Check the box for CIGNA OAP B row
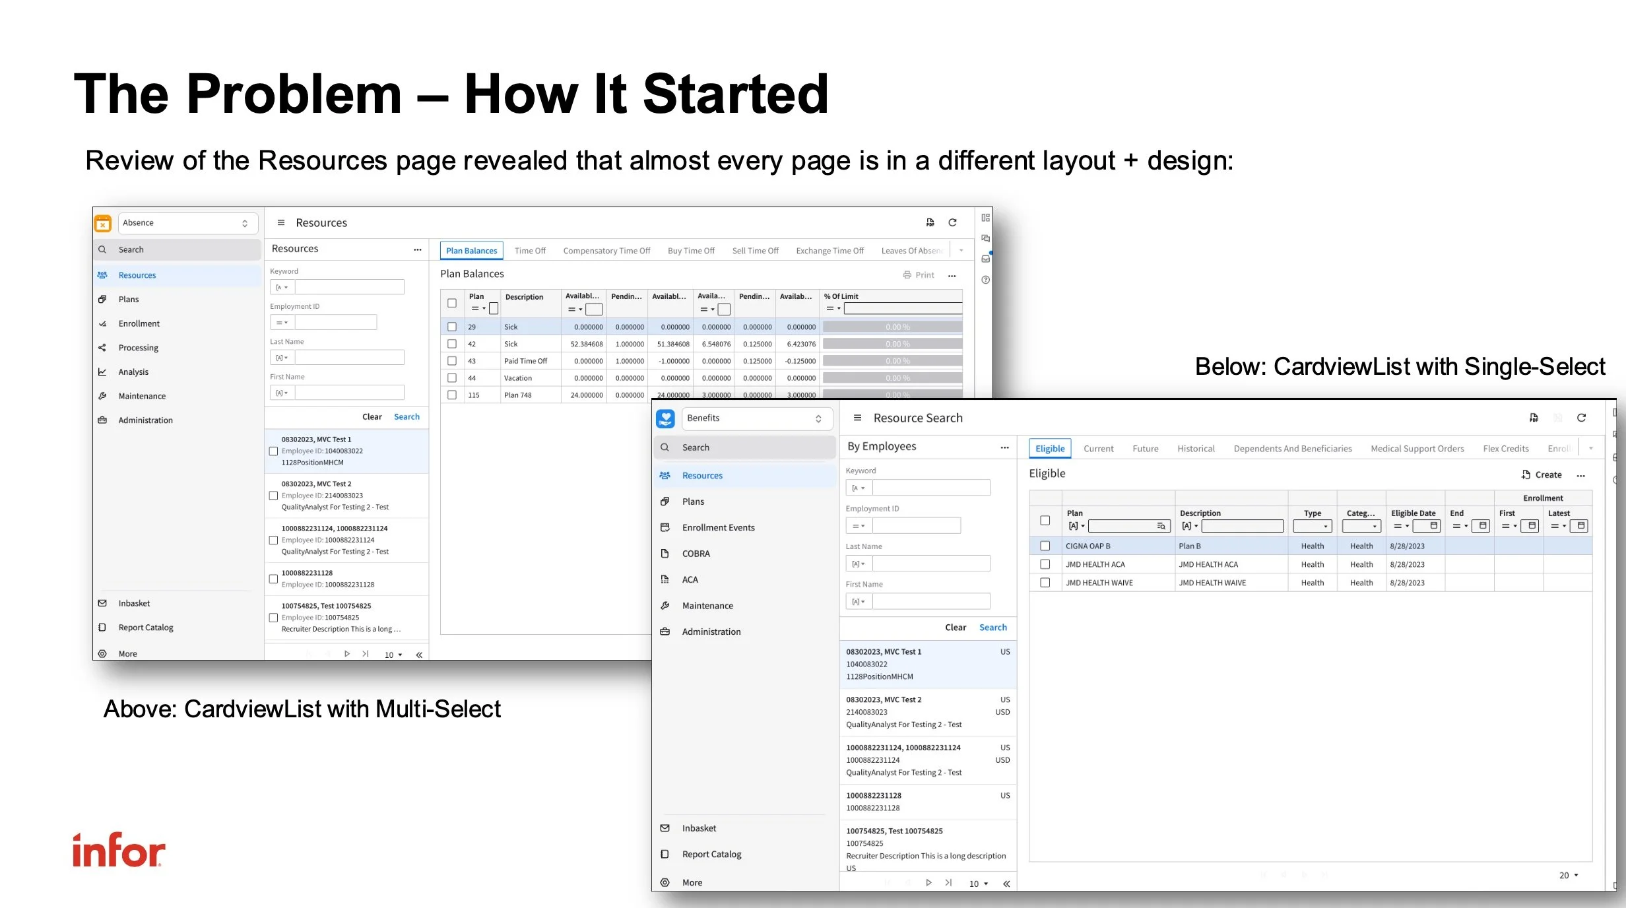The image size is (1626, 908). 1045,546
